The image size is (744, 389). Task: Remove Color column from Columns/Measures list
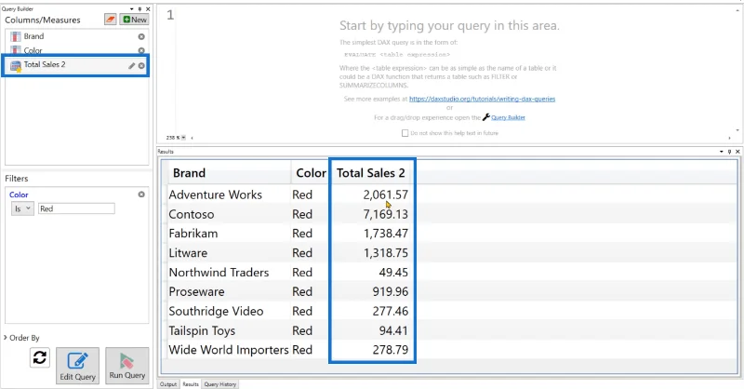point(141,50)
